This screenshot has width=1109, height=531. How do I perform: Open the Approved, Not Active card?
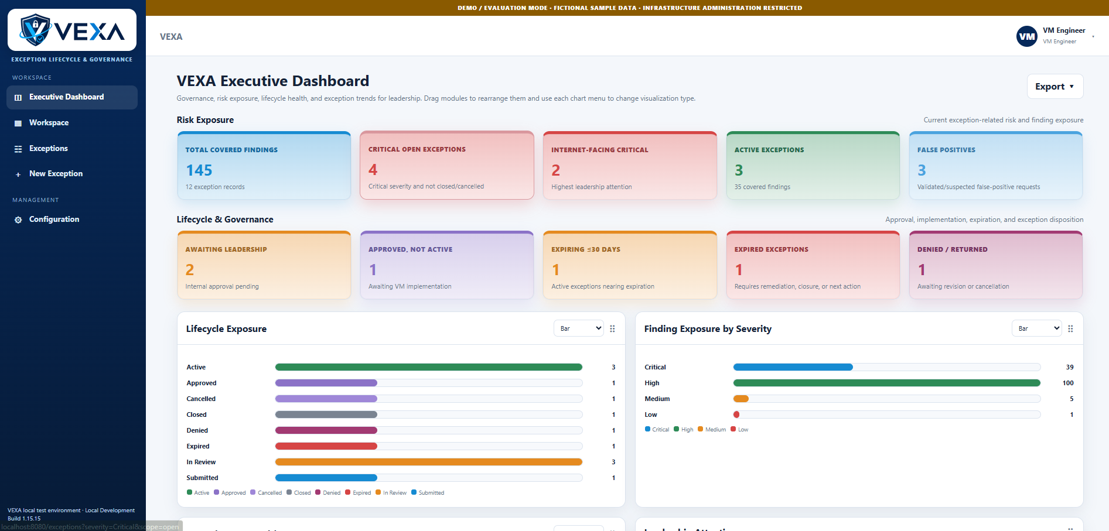pos(447,265)
